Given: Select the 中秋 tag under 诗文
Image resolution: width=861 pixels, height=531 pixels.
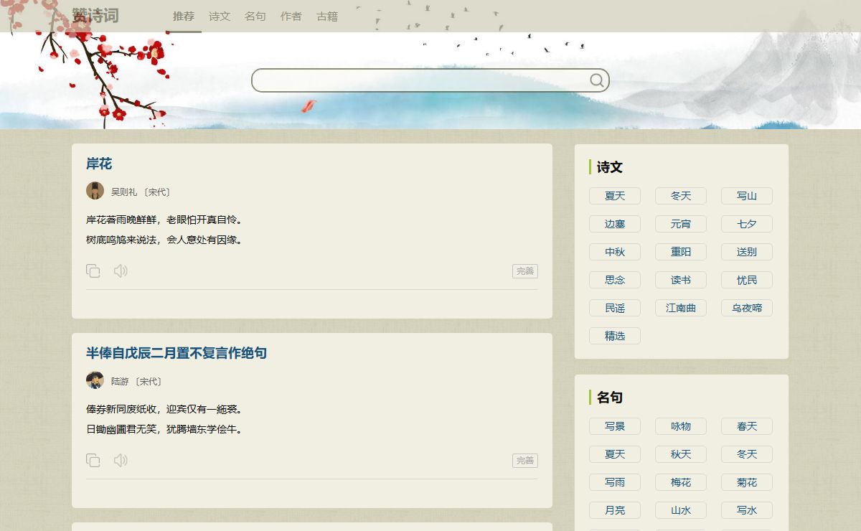Looking at the screenshot, I should [615, 252].
